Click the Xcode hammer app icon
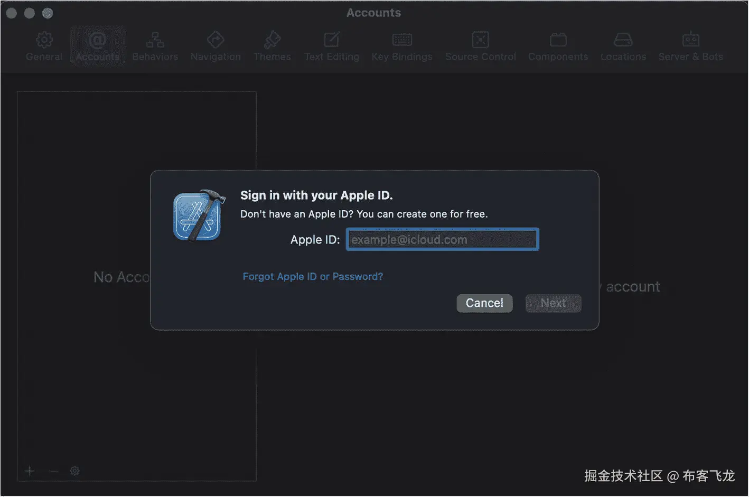The height and width of the screenshot is (497, 749). point(199,215)
